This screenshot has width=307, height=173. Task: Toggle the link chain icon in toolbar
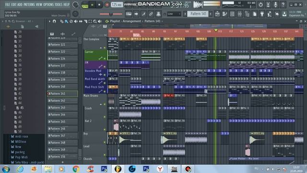tap(151, 14)
